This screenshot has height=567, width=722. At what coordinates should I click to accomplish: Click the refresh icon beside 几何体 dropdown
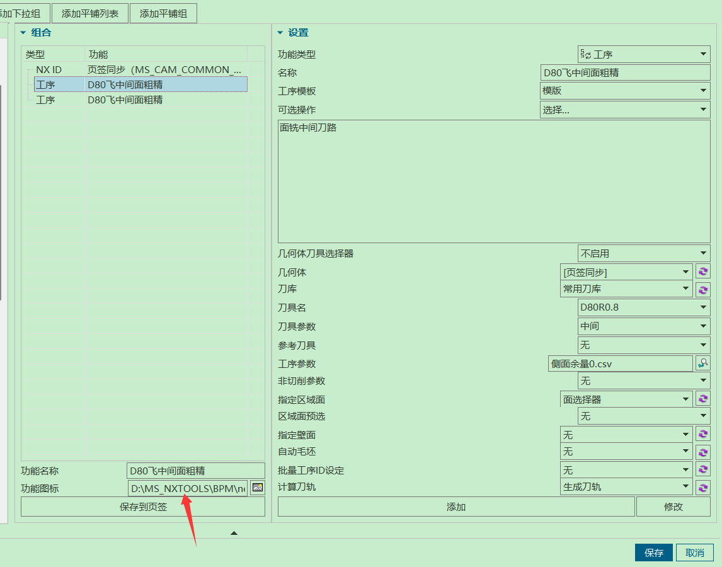pos(702,272)
